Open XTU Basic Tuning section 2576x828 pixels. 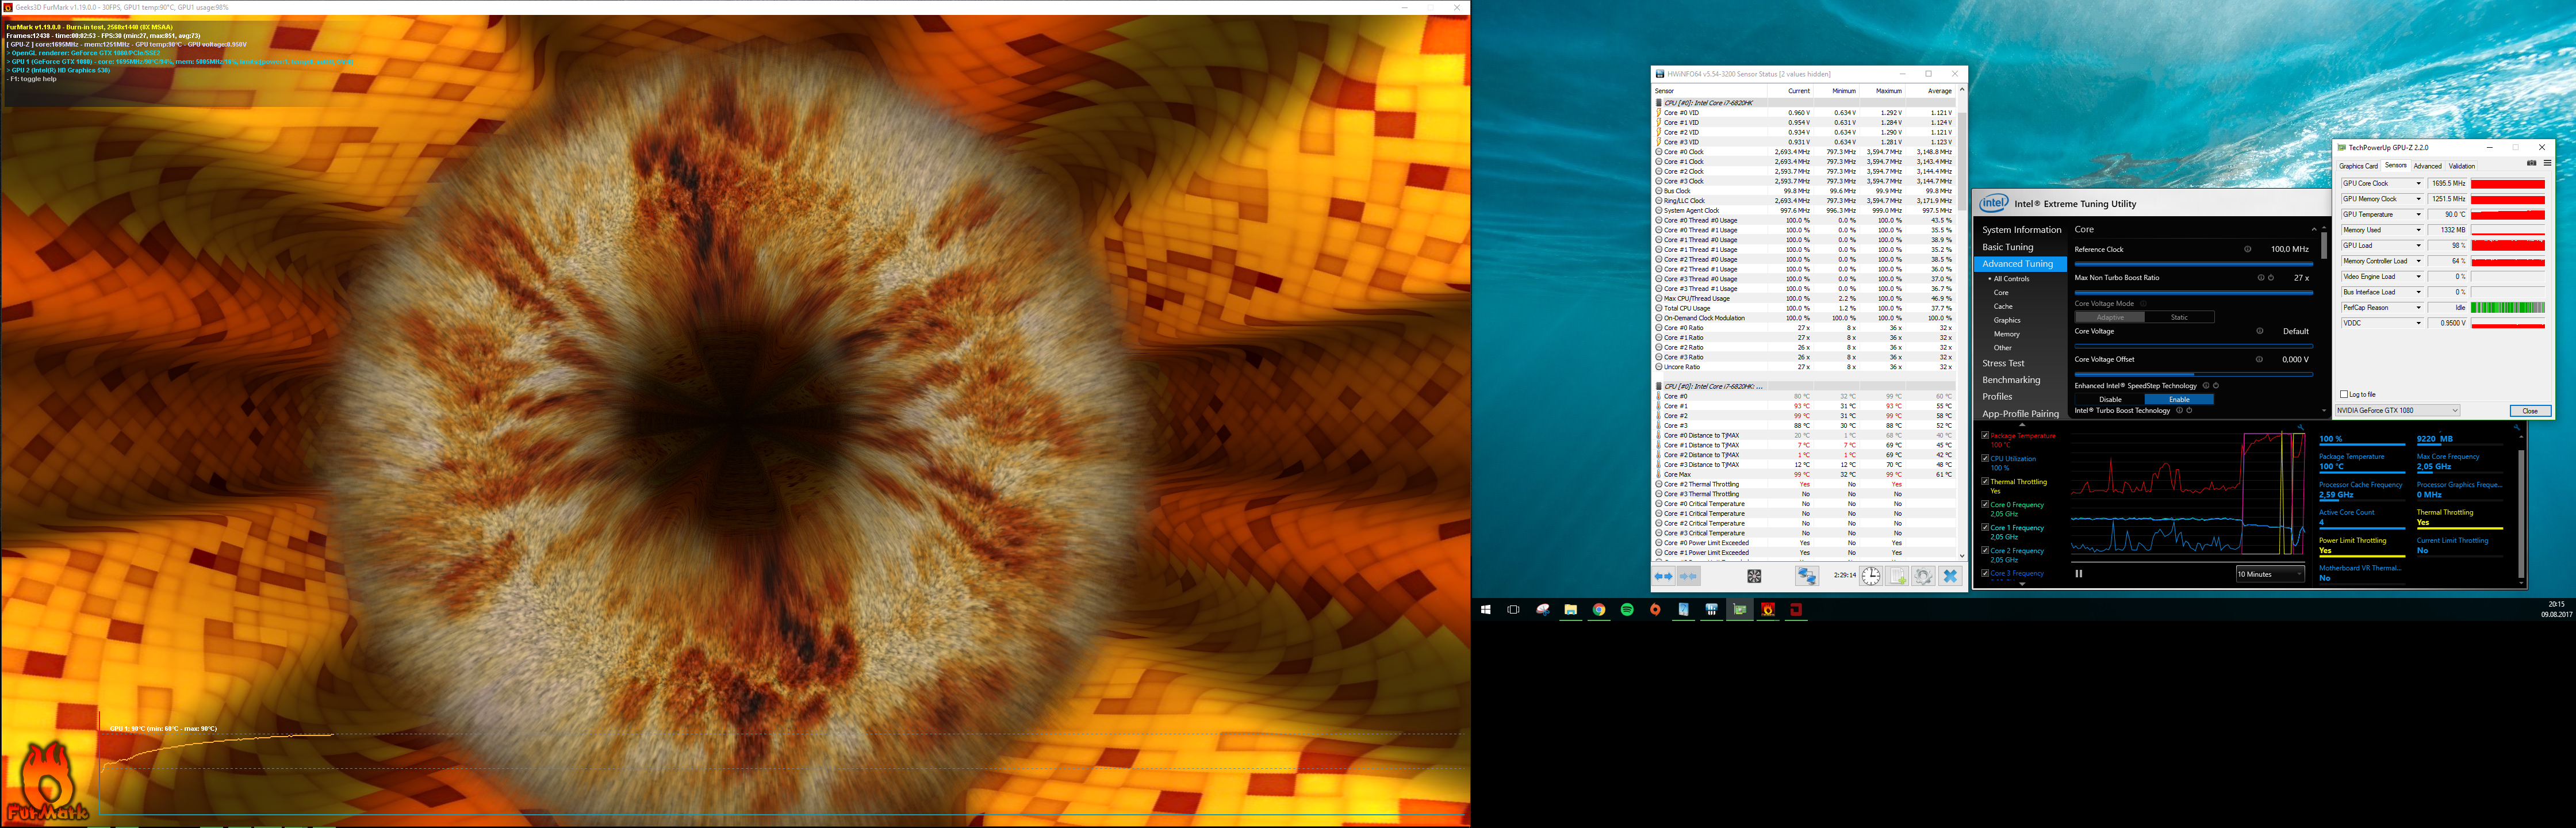[2008, 247]
